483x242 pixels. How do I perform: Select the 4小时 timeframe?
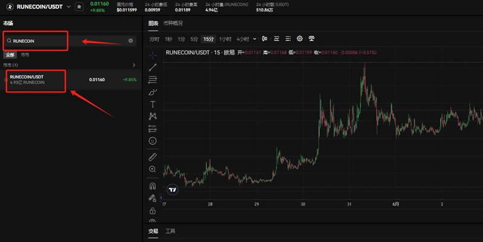tap(243, 39)
